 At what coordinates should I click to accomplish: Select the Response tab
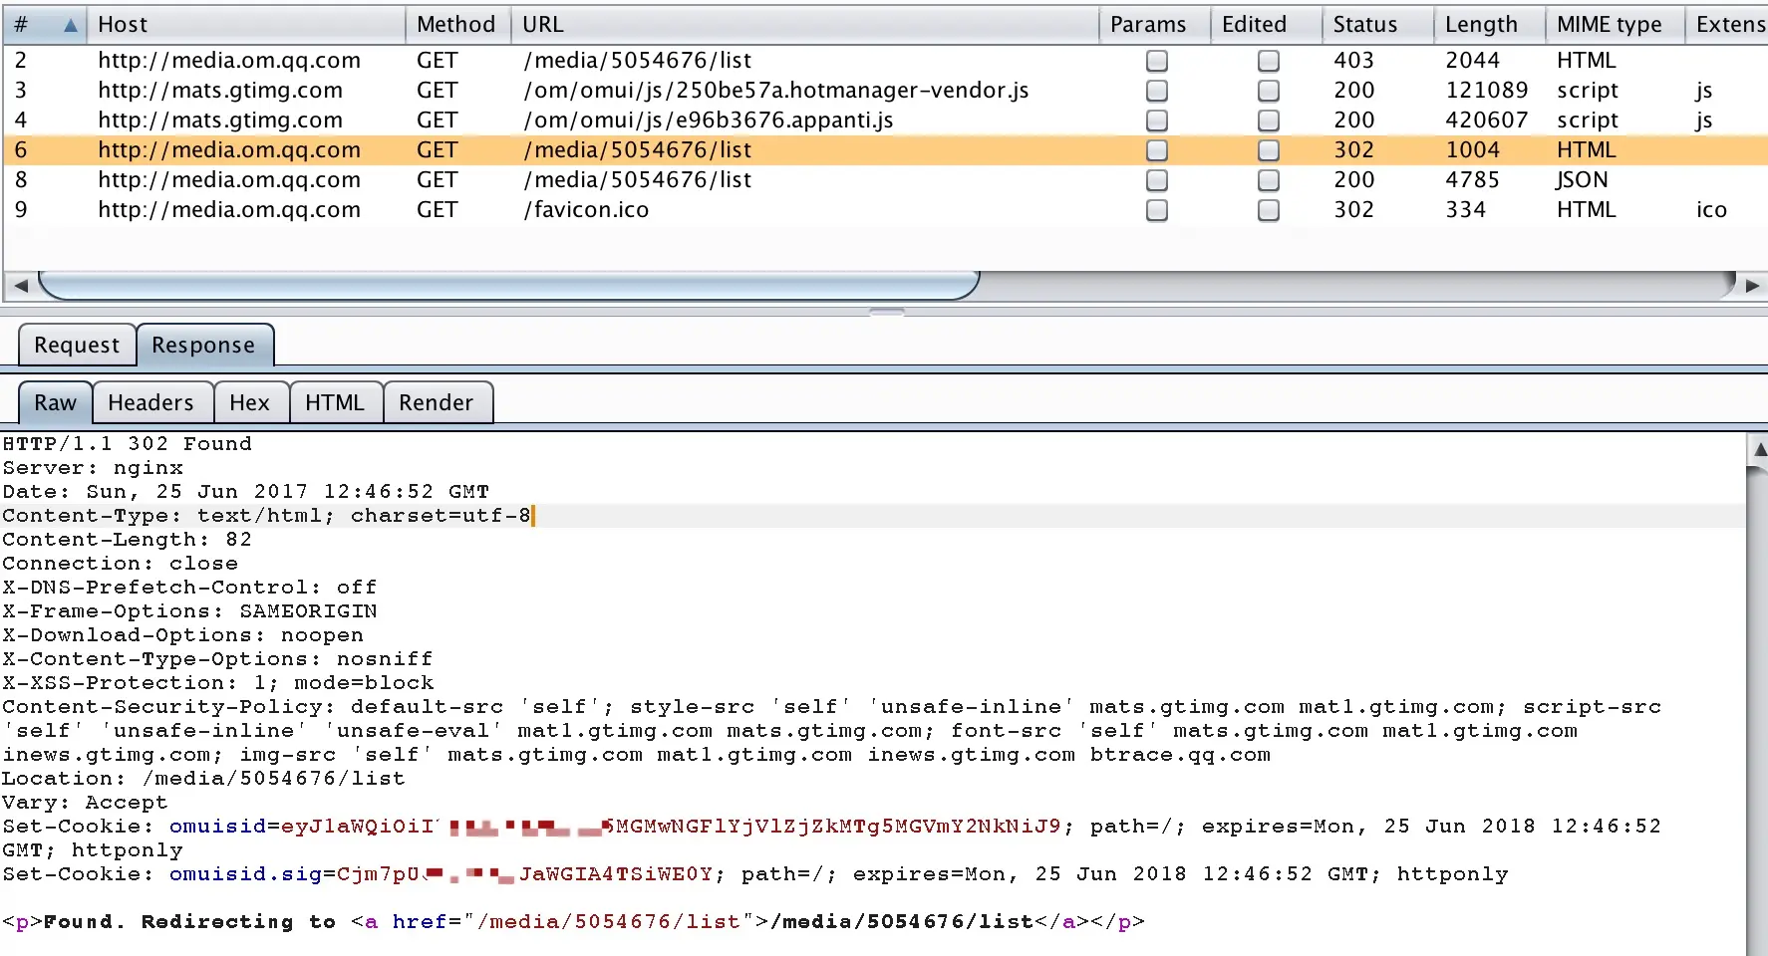coord(204,346)
